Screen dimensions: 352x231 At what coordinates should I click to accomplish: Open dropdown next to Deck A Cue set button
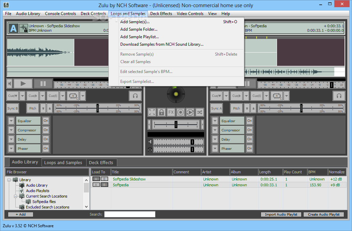coord(22,96)
